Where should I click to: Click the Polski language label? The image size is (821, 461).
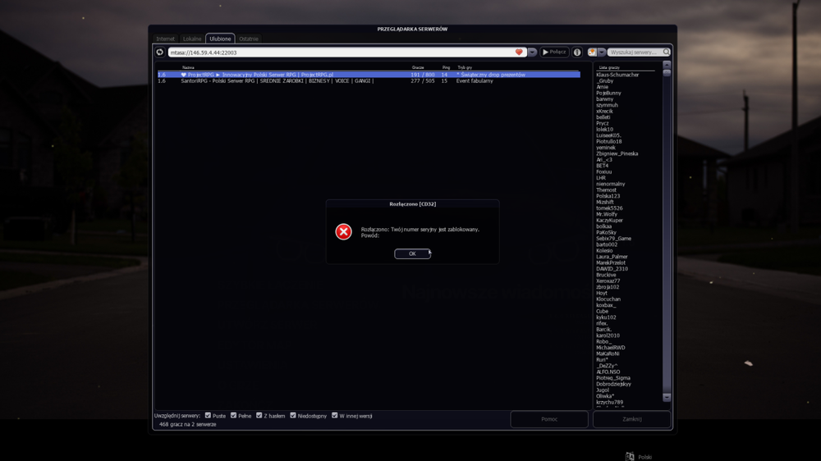pyautogui.click(x=644, y=458)
